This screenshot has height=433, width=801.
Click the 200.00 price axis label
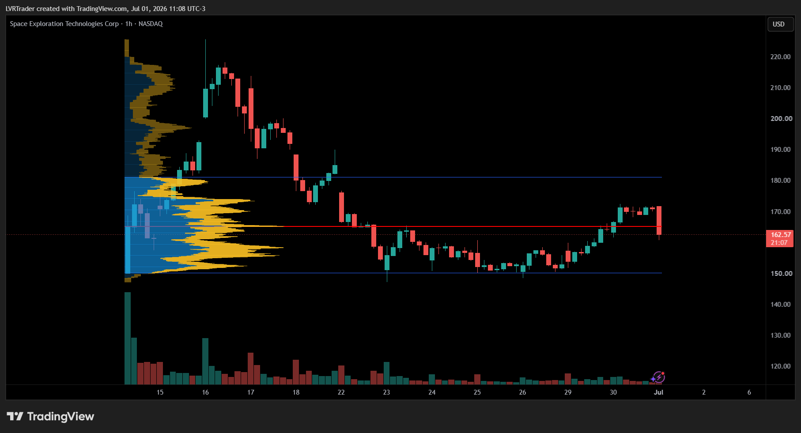tap(780, 118)
